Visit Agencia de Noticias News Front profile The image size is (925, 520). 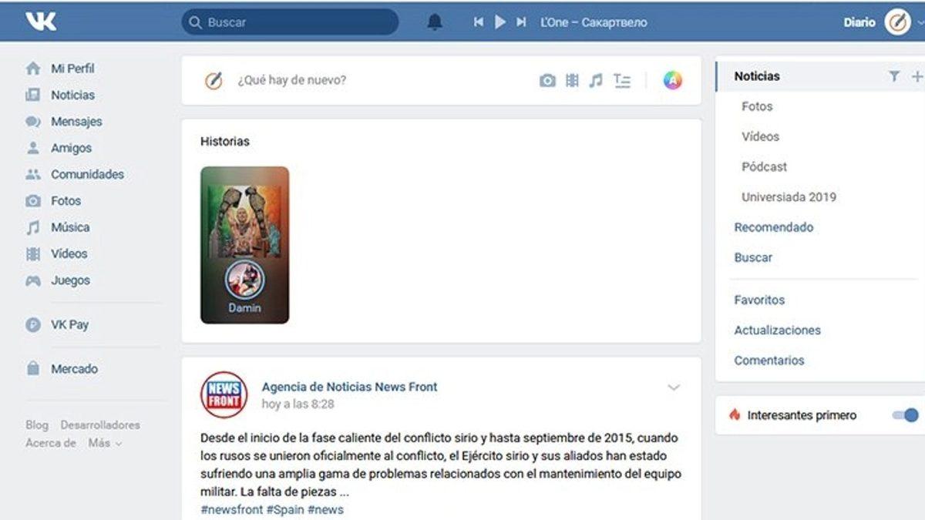tap(350, 386)
